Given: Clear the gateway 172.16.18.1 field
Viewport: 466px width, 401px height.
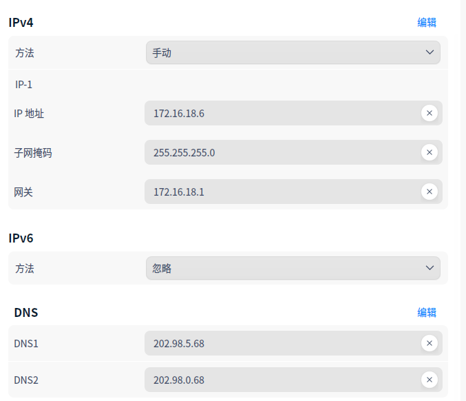Looking at the screenshot, I should pos(430,192).
